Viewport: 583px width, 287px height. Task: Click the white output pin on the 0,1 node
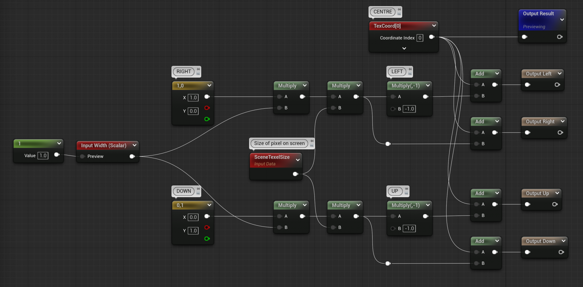pyautogui.click(x=207, y=216)
